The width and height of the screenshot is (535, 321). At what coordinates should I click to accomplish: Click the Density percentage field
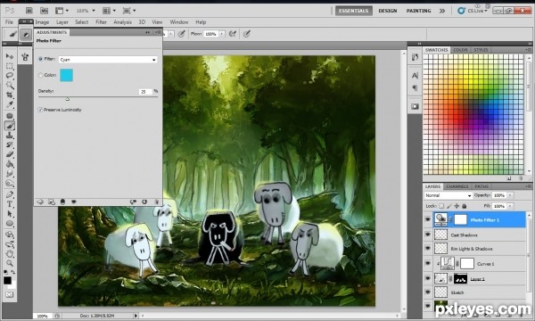click(x=145, y=92)
